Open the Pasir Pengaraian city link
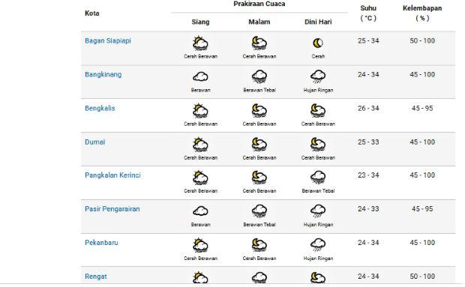 (x=112, y=209)
